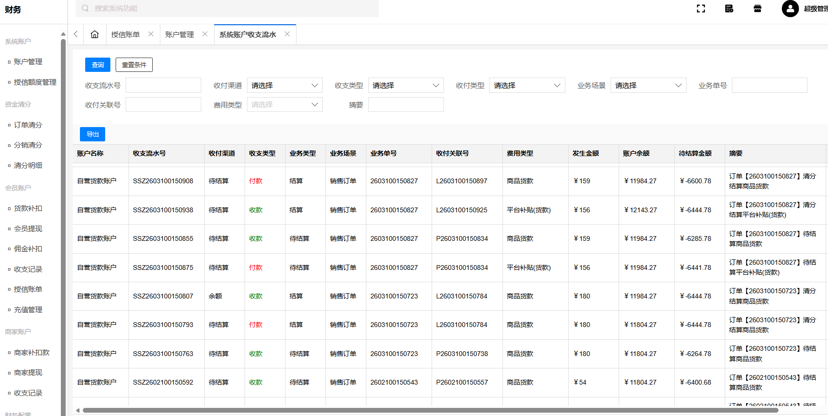828x416 pixels.
Task: Open 佣金补扣 in the sidebar
Action: (x=28, y=249)
